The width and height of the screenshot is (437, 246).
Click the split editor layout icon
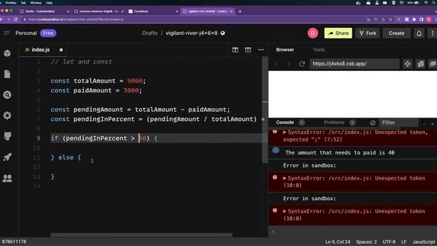point(235,50)
